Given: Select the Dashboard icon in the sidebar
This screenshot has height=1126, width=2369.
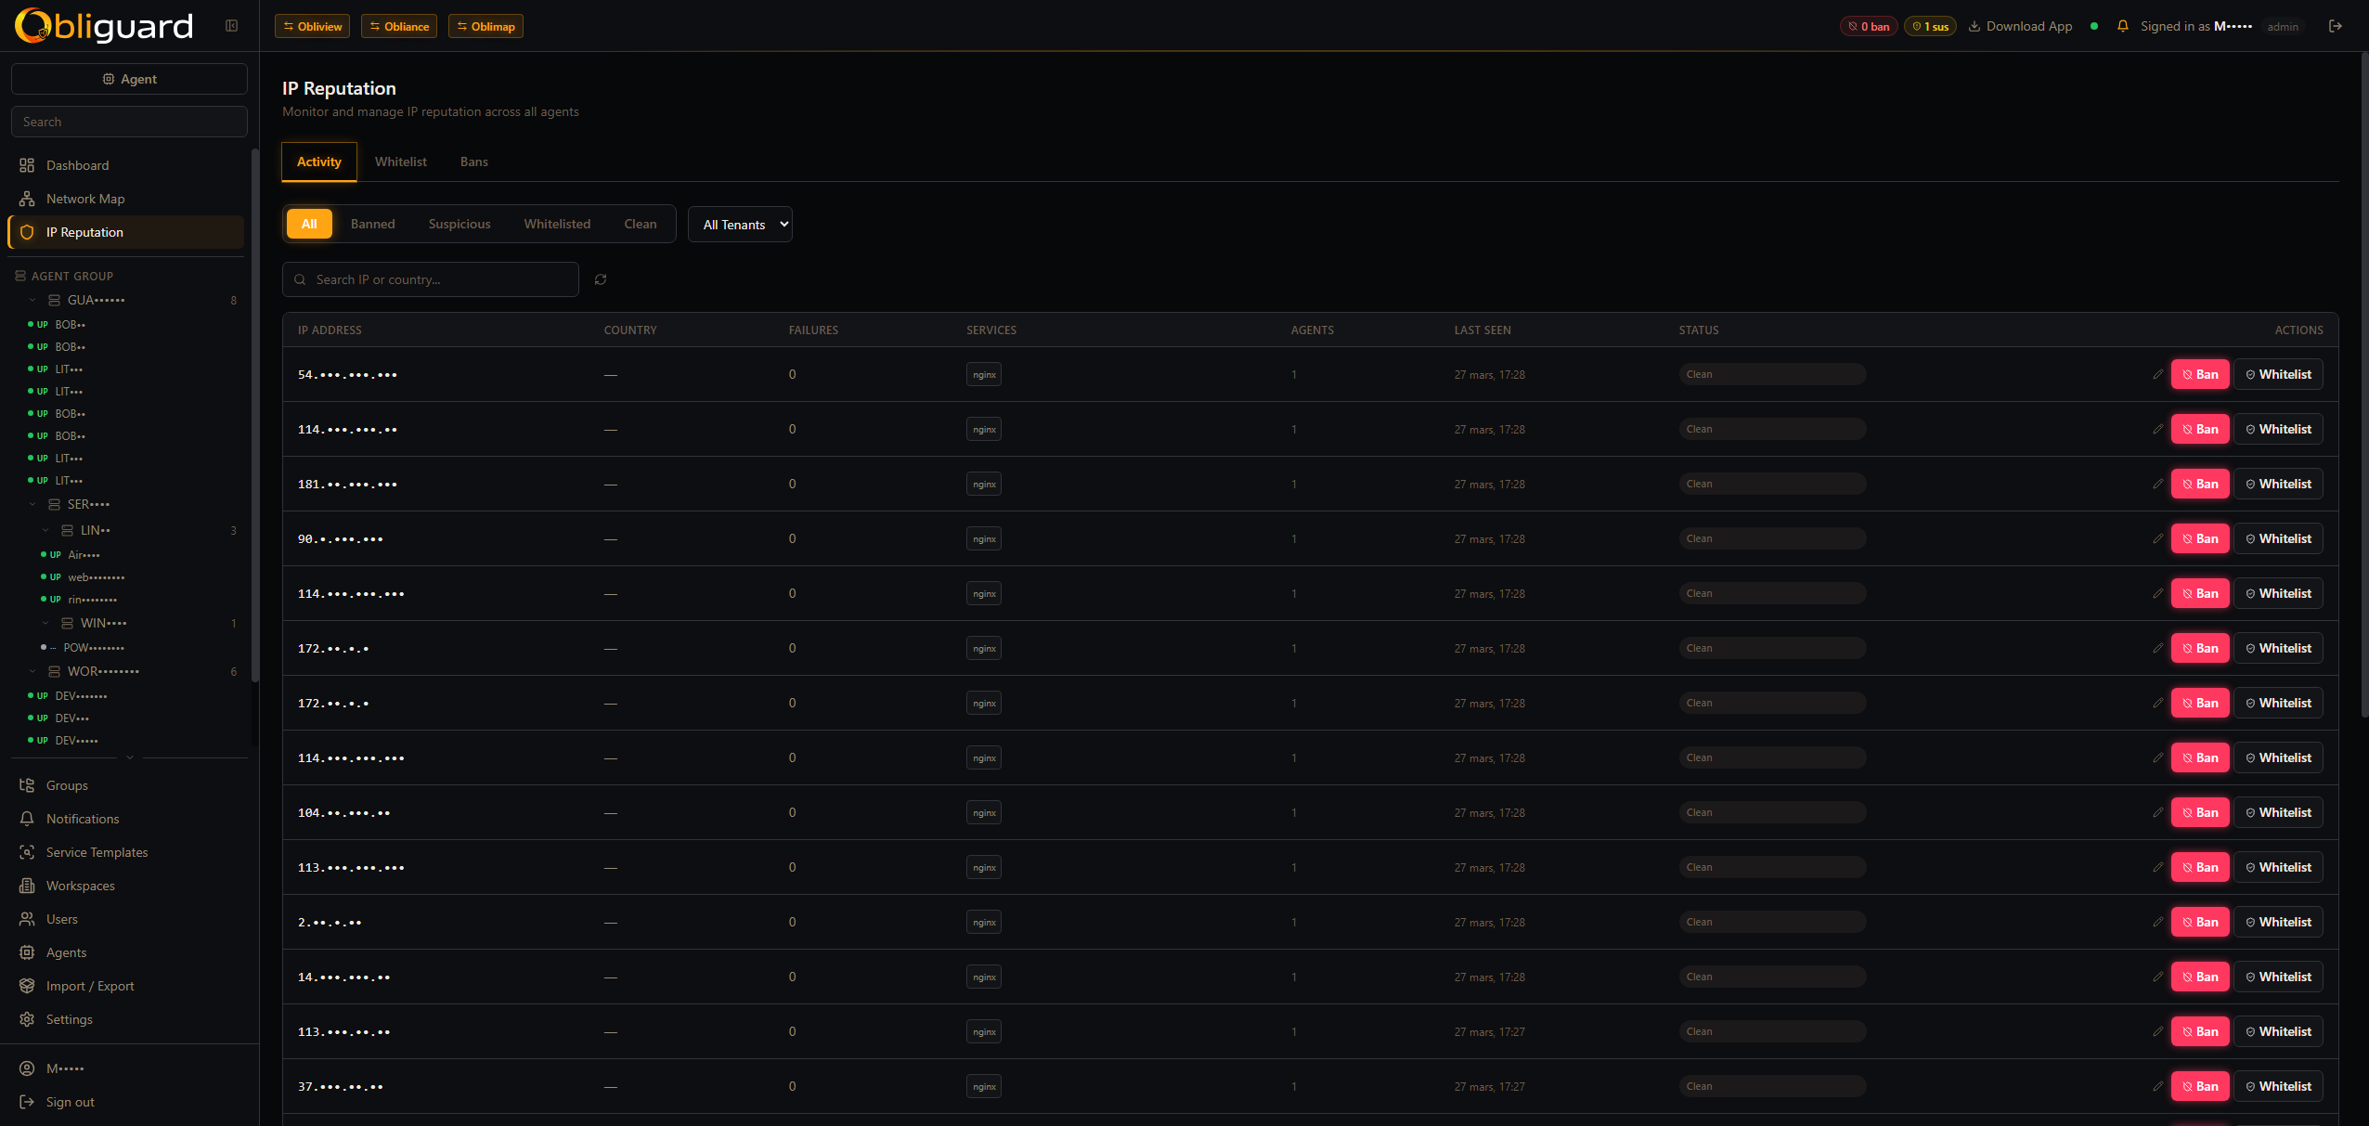Looking at the screenshot, I should pos(27,164).
